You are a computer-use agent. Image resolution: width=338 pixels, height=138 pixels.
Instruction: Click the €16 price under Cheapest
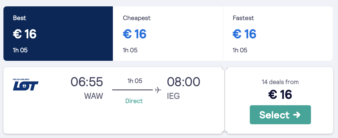(x=135, y=34)
